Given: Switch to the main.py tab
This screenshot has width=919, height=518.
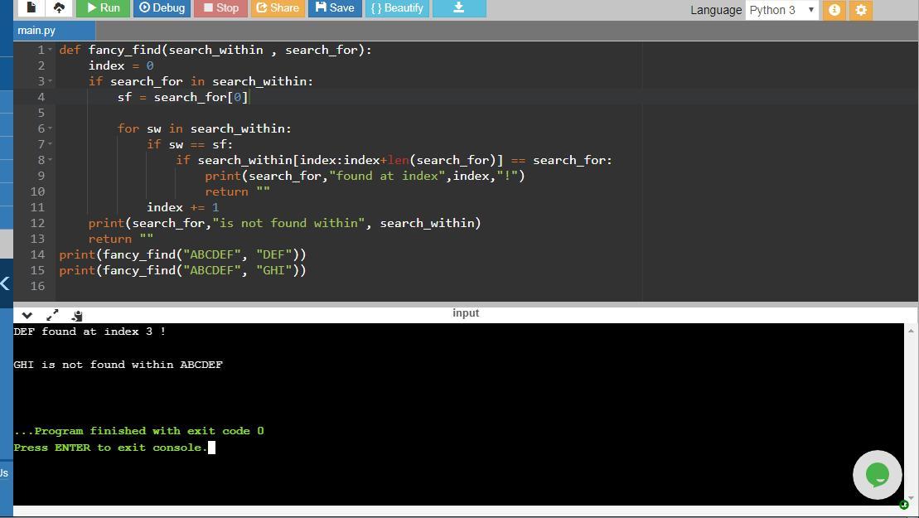Looking at the screenshot, I should pyautogui.click(x=36, y=31).
